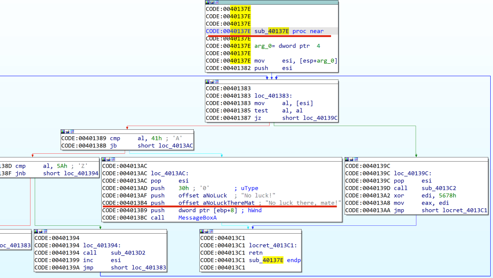Viewport: 493px width, 278px height.
Task: Set node color for the cmp al, 41h node
Action: pos(63,132)
